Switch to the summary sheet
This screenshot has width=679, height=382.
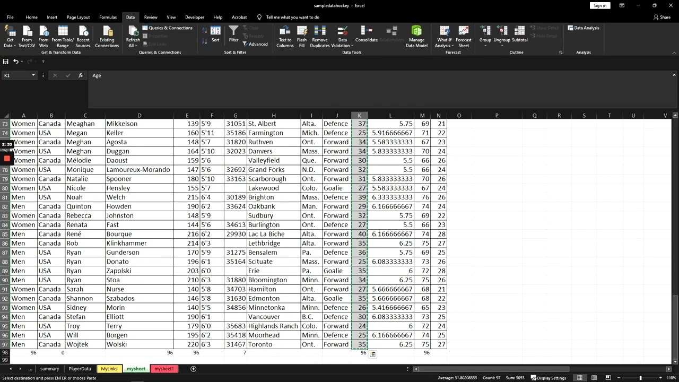click(x=49, y=369)
